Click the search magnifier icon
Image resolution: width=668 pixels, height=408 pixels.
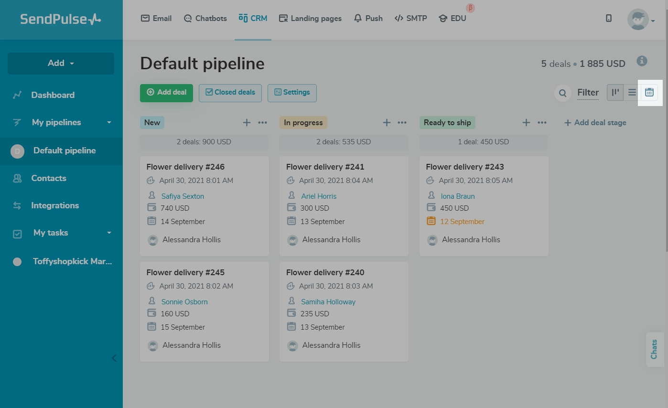pos(562,93)
